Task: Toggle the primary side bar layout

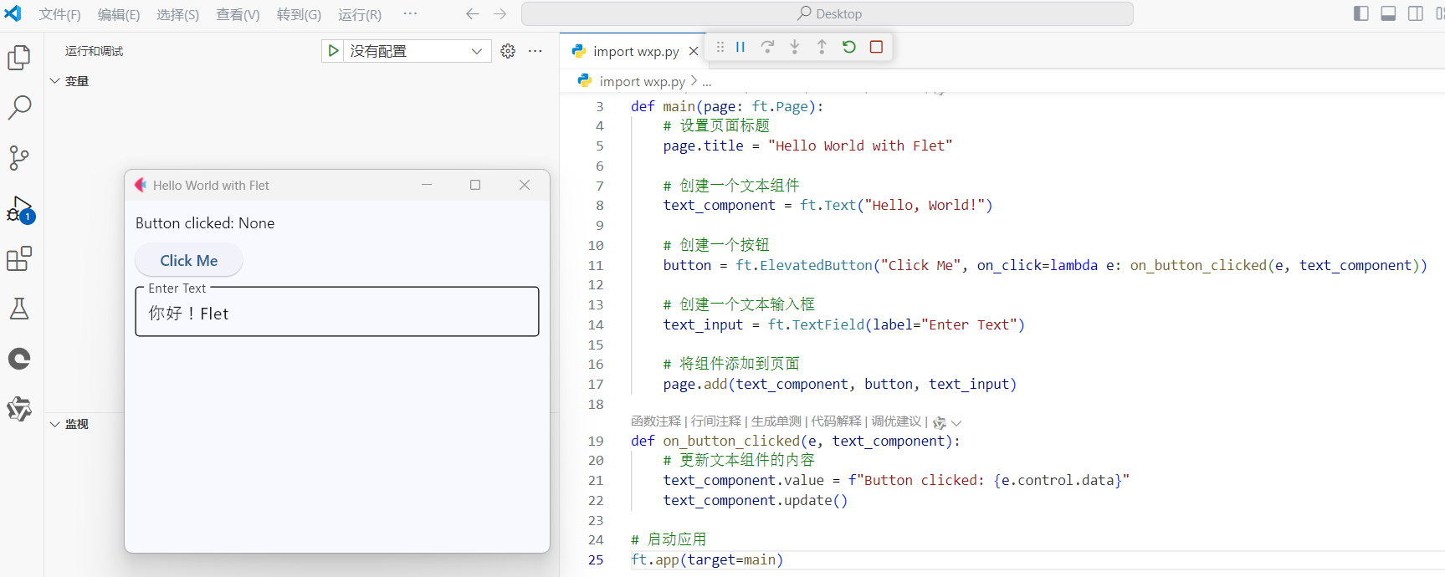Action: (1361, 13)
